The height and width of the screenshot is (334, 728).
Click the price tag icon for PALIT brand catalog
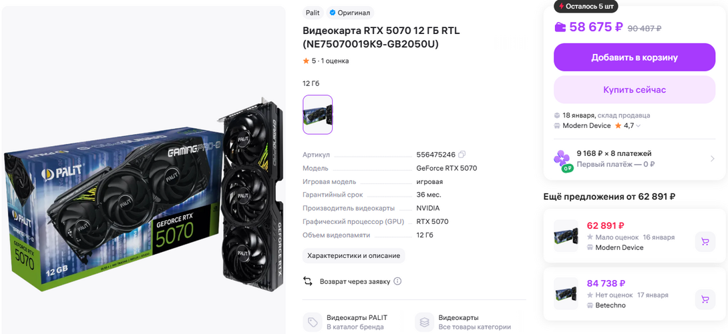313,323
